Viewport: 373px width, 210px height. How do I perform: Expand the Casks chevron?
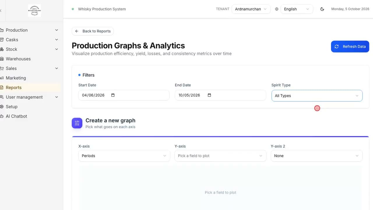[57, 40]
